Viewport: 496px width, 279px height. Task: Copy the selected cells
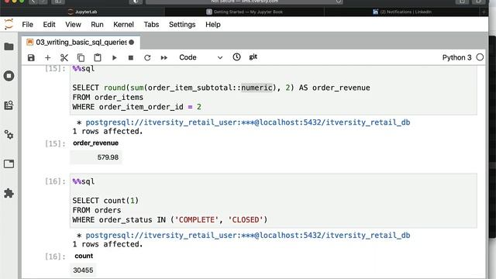(81, 57)
